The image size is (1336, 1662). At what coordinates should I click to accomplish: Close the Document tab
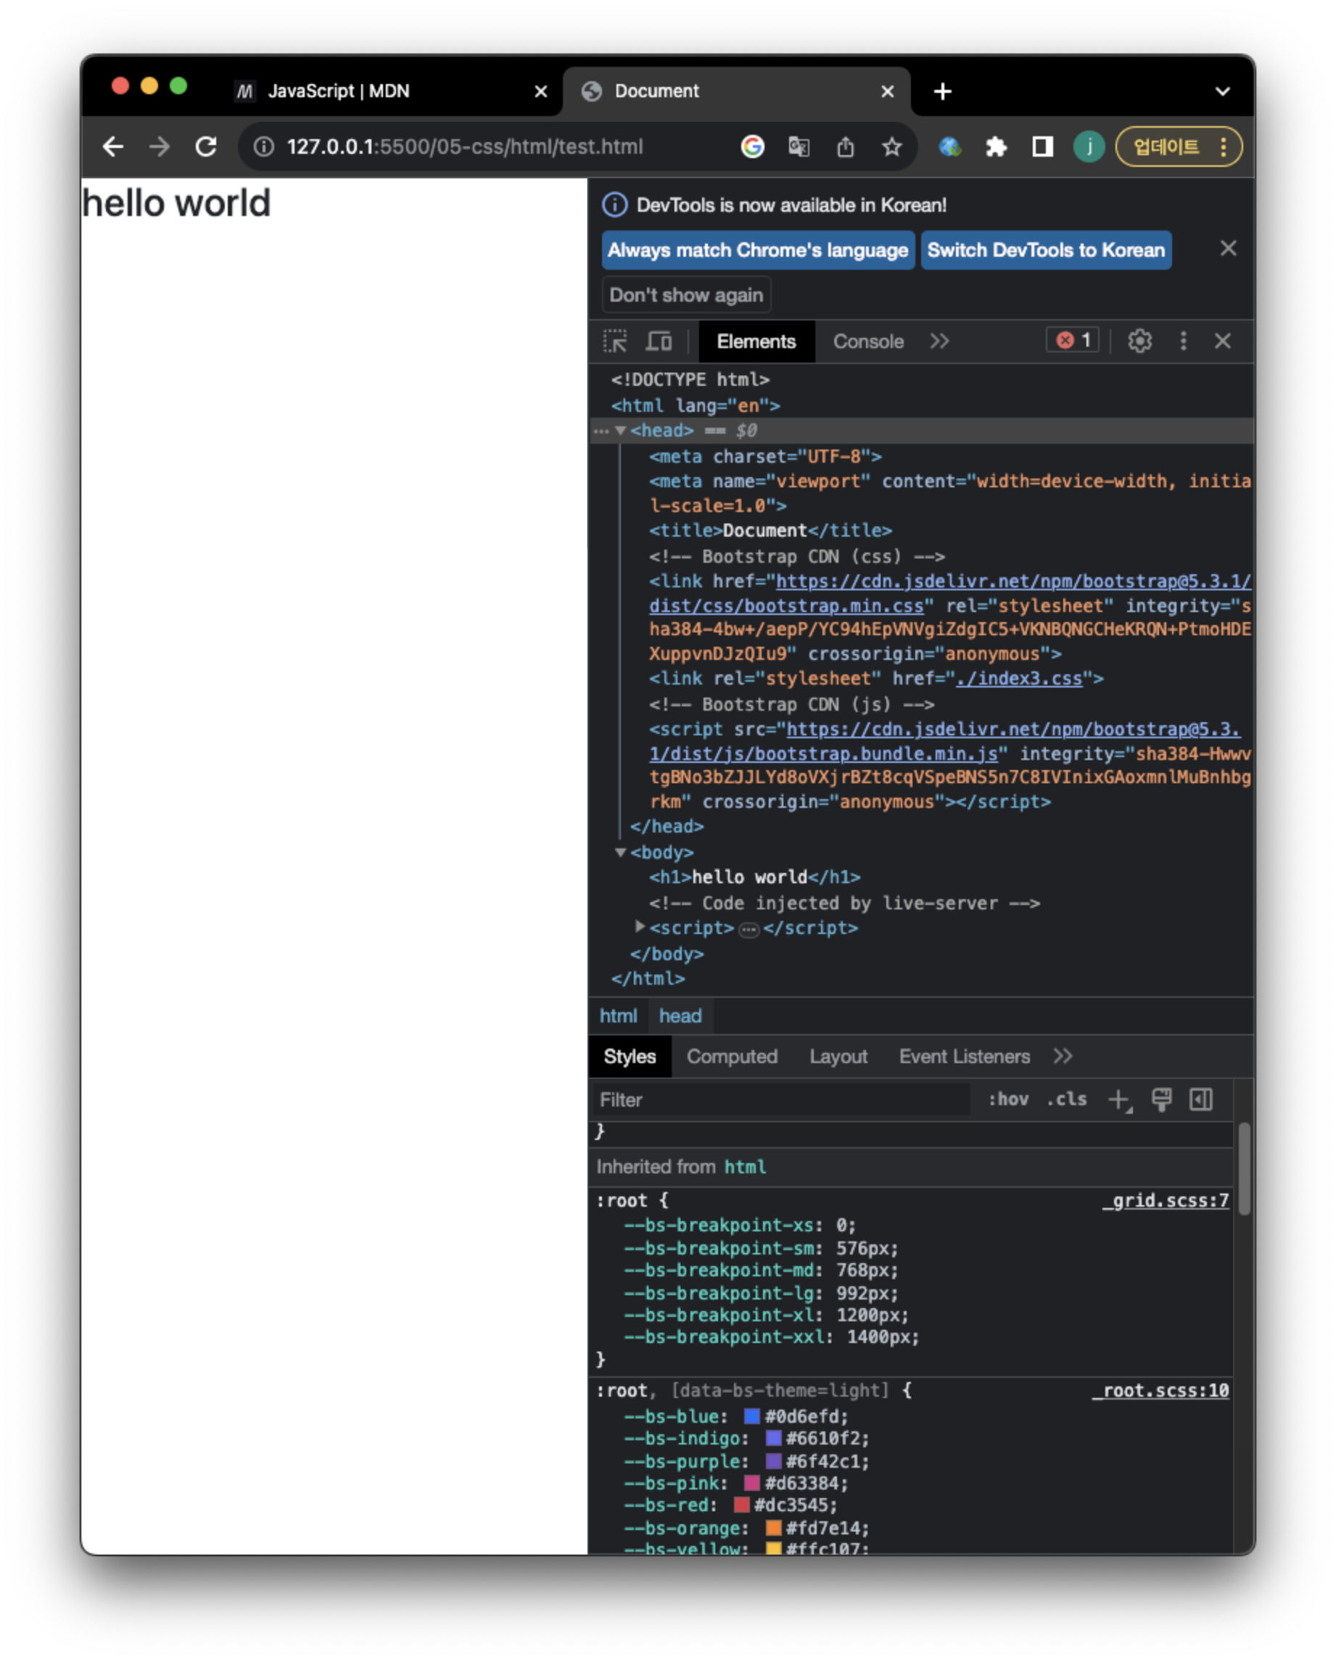tap(886, 92)
